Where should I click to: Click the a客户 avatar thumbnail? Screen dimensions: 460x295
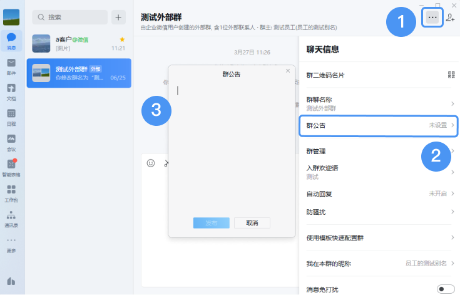click(41, 43)
